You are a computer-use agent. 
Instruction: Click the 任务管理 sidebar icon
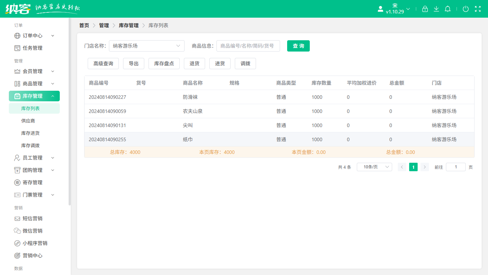click(x=17, y=48)
